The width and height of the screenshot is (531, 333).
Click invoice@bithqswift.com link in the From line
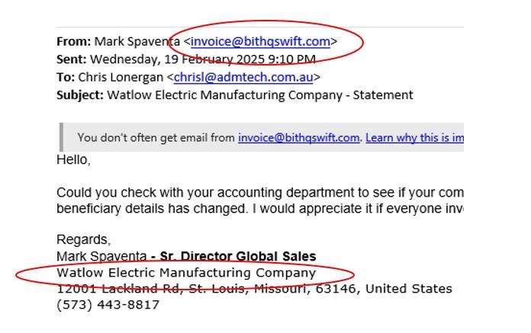(260, 42)
